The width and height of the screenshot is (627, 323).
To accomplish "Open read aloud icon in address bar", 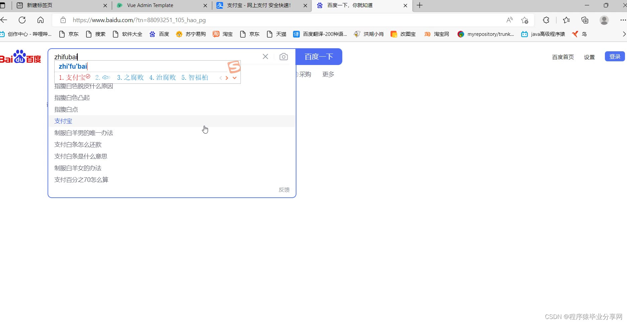I will 509,20.
